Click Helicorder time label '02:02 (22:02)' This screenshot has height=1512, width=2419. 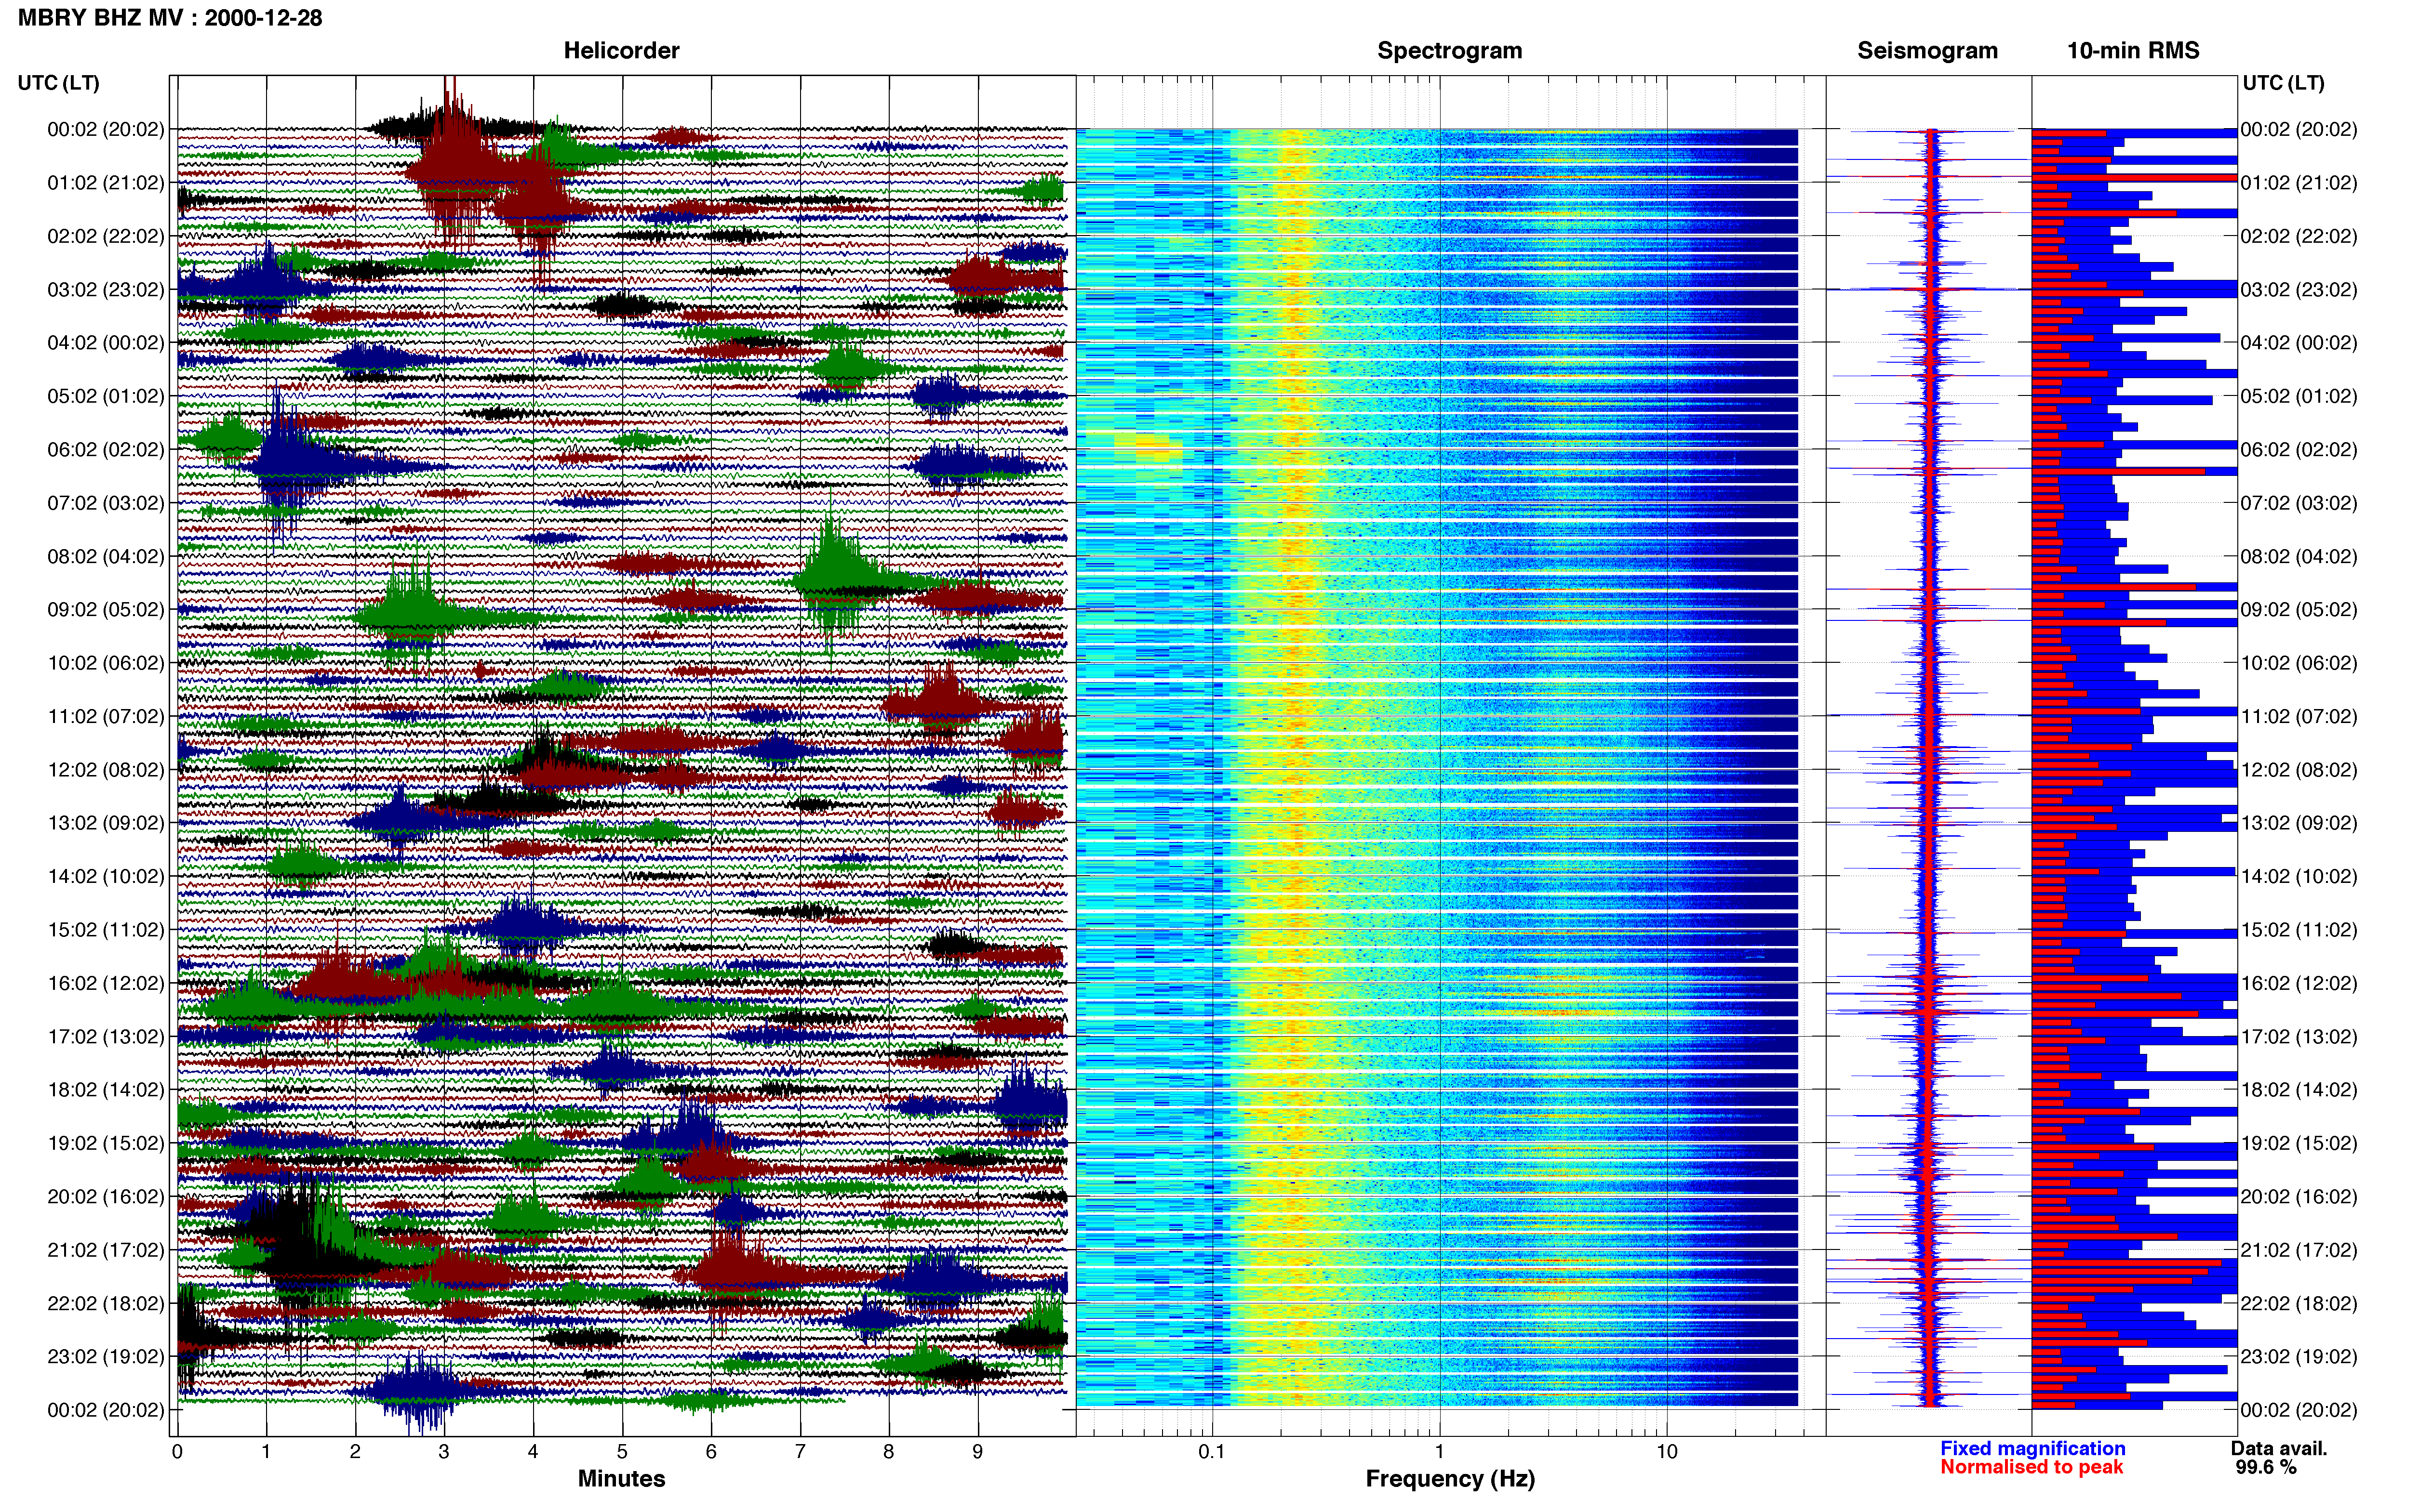pos(106,236)
